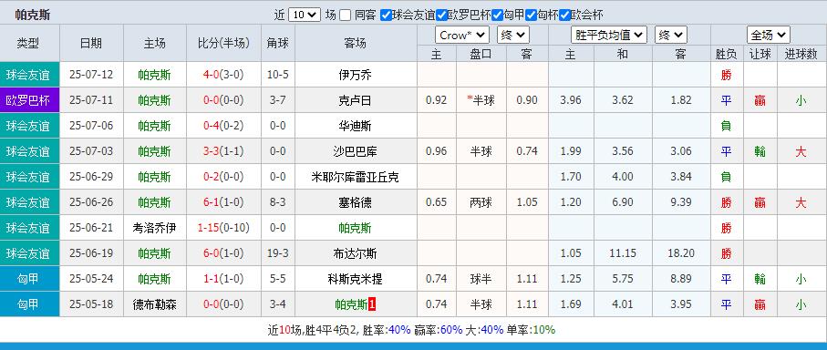This screenshot has height=350, width=827.
Task: Click the 盘口 column header
Action: 481,54
